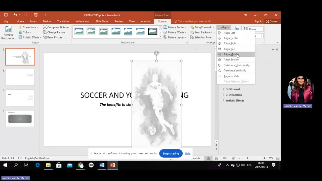The height and width of the screenshot is (181, 322).
Task: Select Distribute Vertically
Action: tap(236, 70)
